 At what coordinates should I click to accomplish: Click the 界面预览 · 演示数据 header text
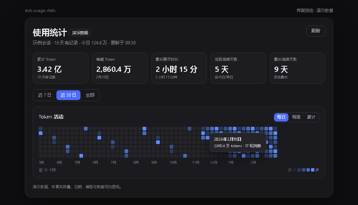(x=315, y=11)
